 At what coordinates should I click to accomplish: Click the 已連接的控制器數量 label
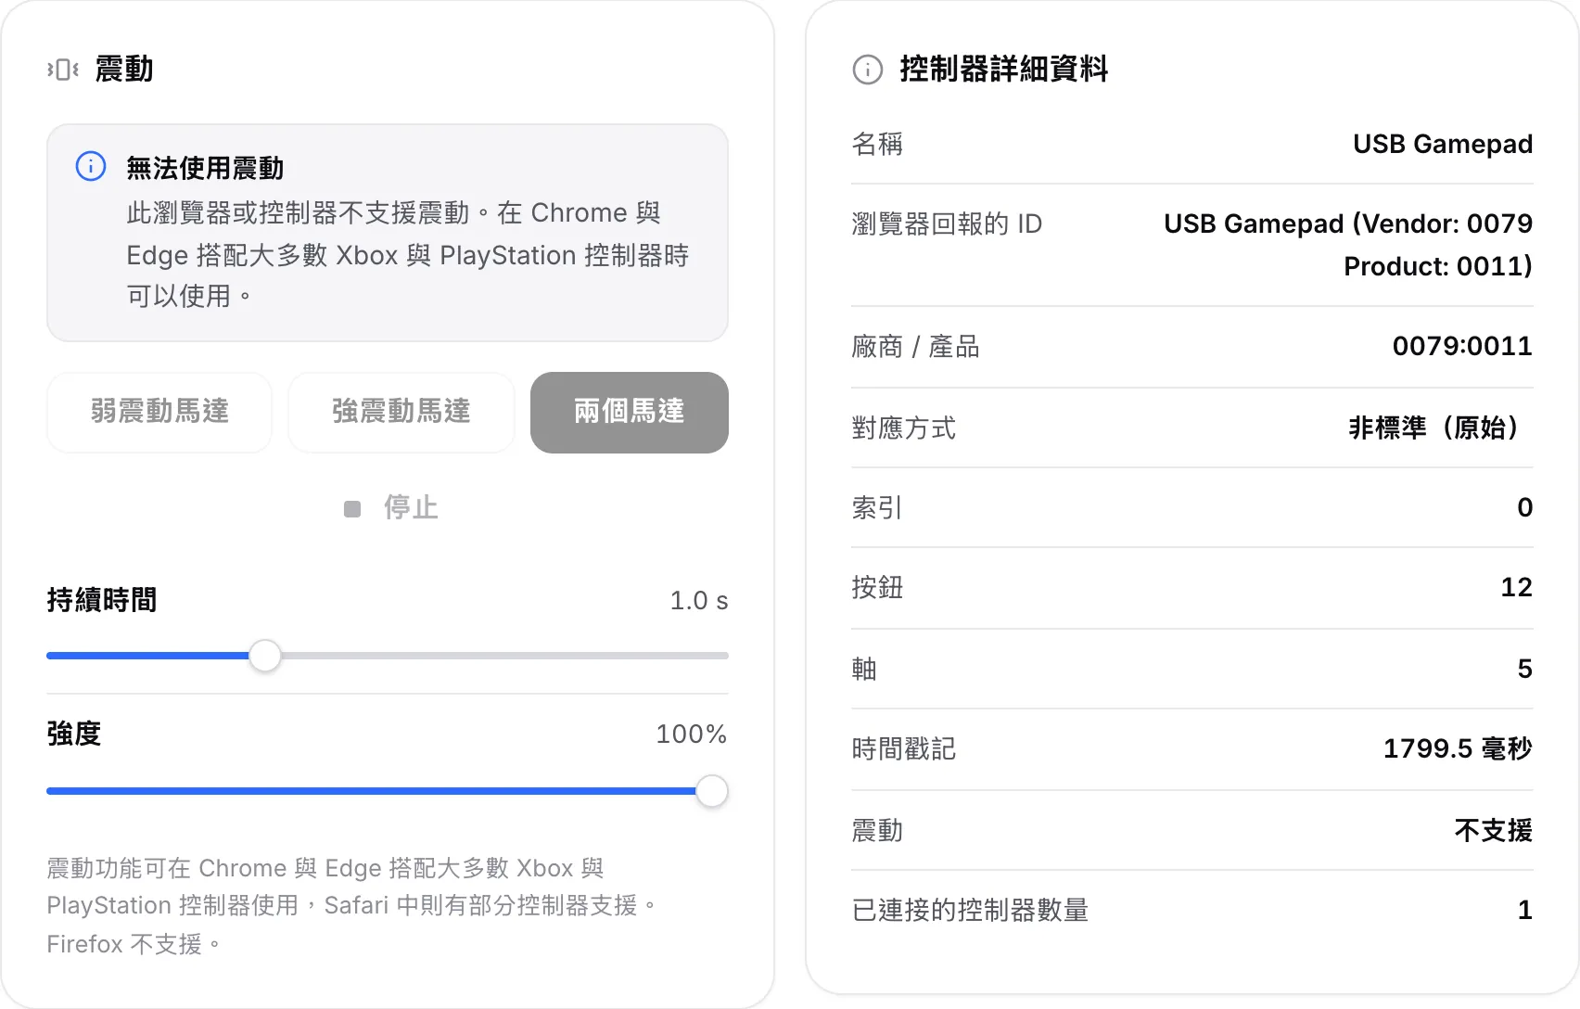point(970,910)
